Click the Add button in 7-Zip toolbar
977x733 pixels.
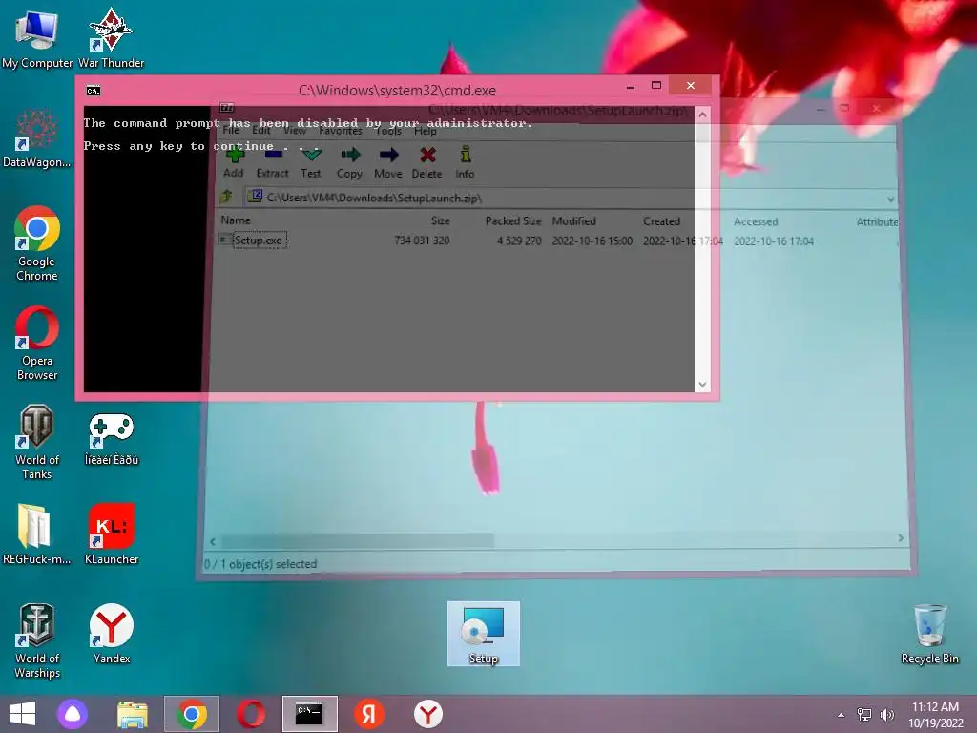[x=234, y=162]
